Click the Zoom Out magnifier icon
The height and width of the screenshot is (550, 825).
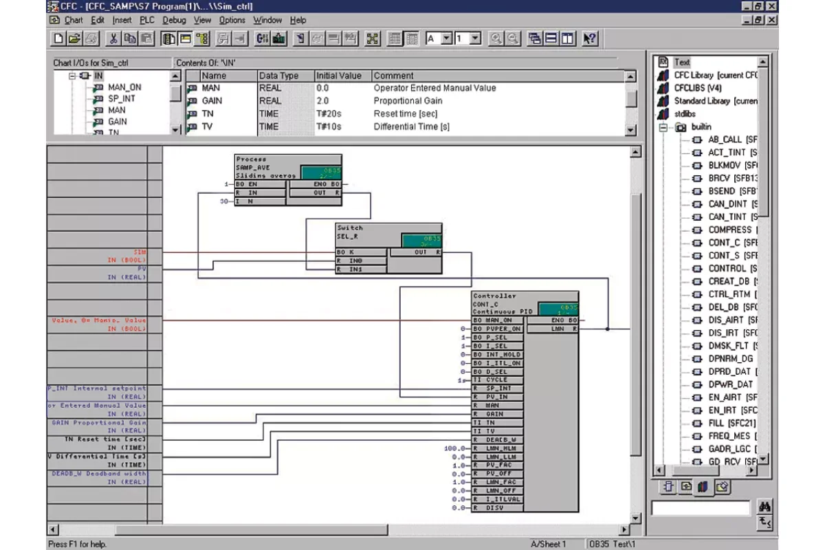(x=512, y=39)
